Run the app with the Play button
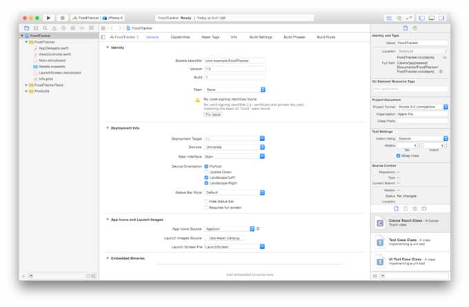 48,18
